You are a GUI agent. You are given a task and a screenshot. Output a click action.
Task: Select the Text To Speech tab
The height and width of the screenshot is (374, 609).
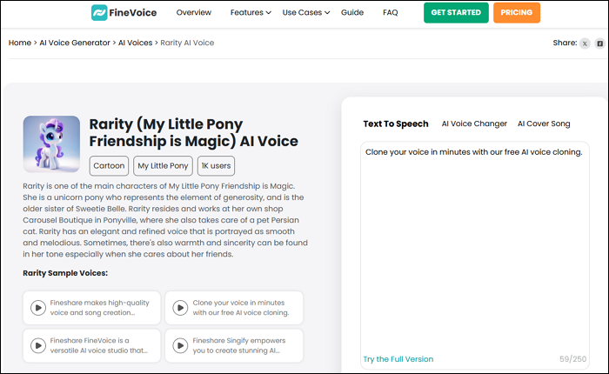point(396,124)
